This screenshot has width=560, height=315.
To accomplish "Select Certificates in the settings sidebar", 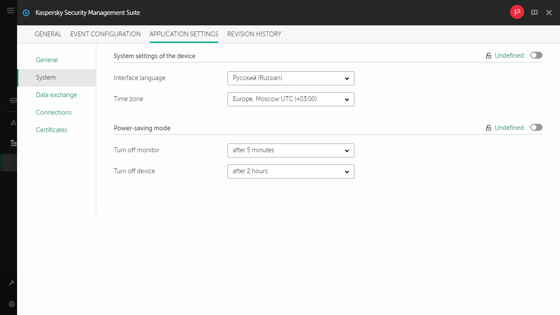I will click(51, 129).
